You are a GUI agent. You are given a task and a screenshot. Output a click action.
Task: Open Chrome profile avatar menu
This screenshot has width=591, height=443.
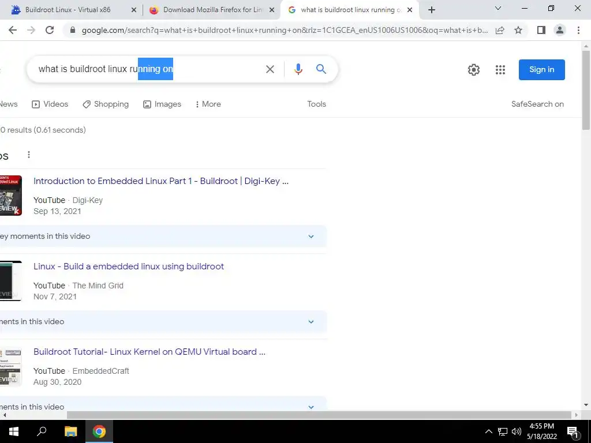point(560,30)
